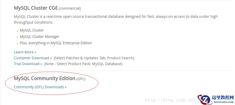Click the Z logo watermark icon
Screen dimensions: 235x105
tap(205, 99)
